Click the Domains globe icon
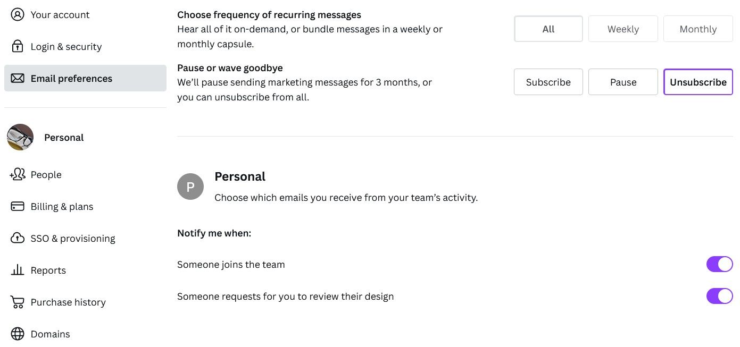The height and width of the screenshot is (347, 740). [x=18, y=334]
